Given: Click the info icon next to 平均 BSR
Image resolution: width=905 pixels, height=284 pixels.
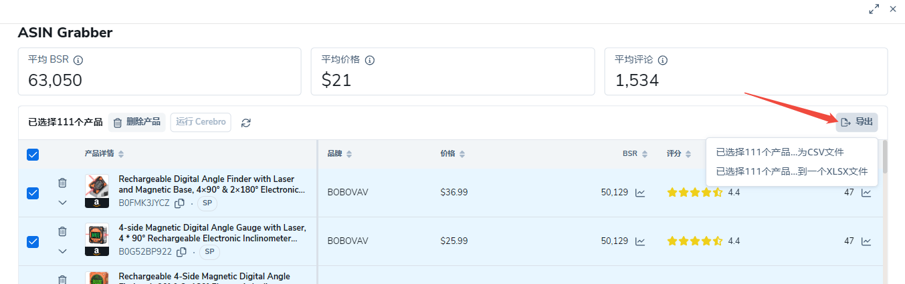Looking at the screenshot, I should (78, 60).
